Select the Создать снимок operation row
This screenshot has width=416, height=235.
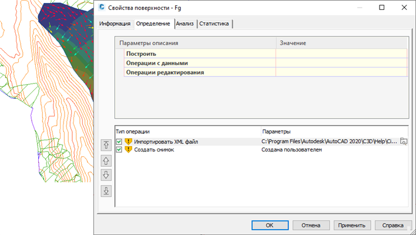261,150
